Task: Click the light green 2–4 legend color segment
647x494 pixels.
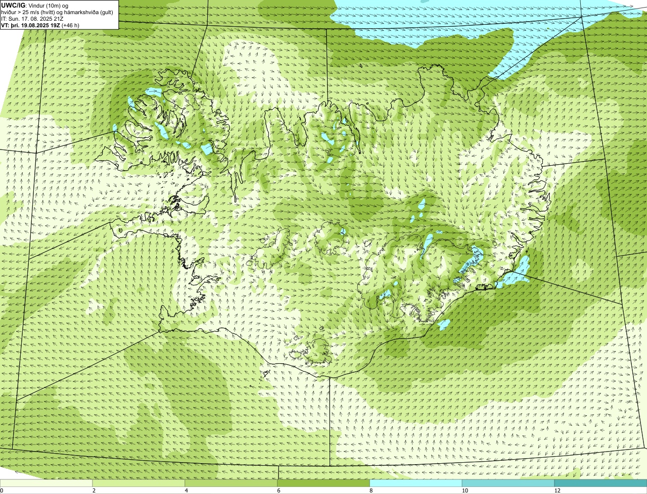Action: click(x=139, y=483)
